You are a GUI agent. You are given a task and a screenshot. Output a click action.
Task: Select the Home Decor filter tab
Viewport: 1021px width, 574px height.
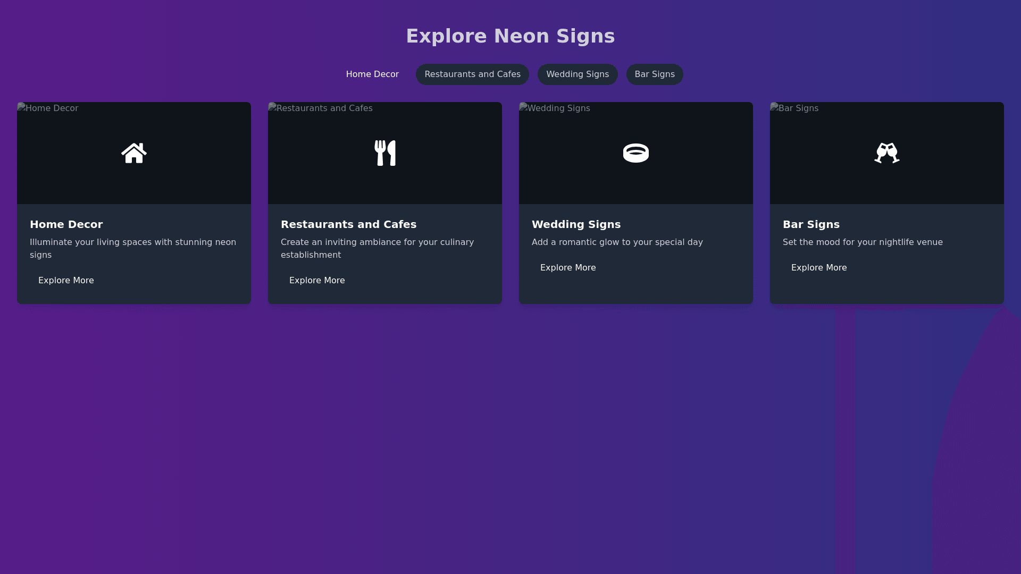click(x=372, y=74)
